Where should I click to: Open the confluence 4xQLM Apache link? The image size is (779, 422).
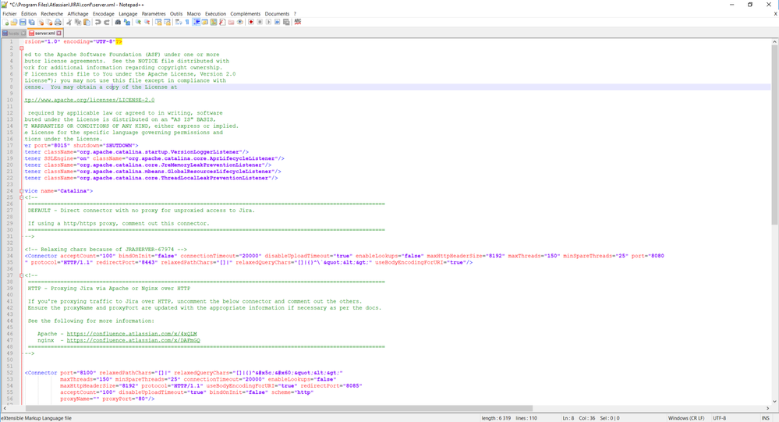(x=132, y=334)
